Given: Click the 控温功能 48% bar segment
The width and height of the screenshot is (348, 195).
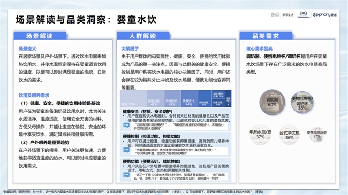Looking at the screenshot, I should coord(155,99).
